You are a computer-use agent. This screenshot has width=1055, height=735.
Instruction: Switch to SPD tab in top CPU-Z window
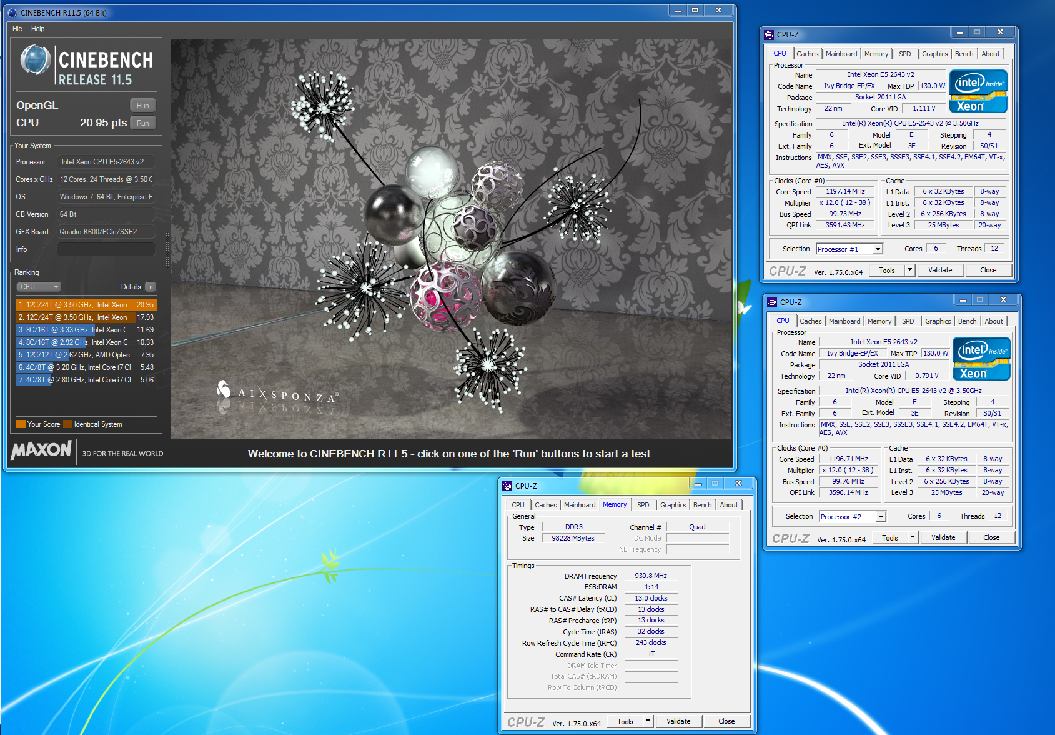tap(905, 54)
